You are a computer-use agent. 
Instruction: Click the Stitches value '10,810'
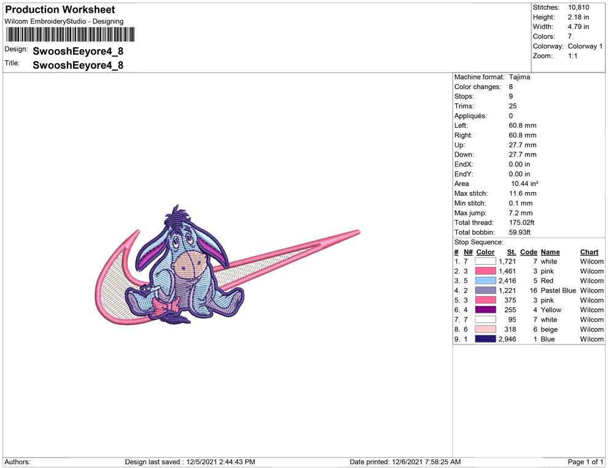coord(579,7)
